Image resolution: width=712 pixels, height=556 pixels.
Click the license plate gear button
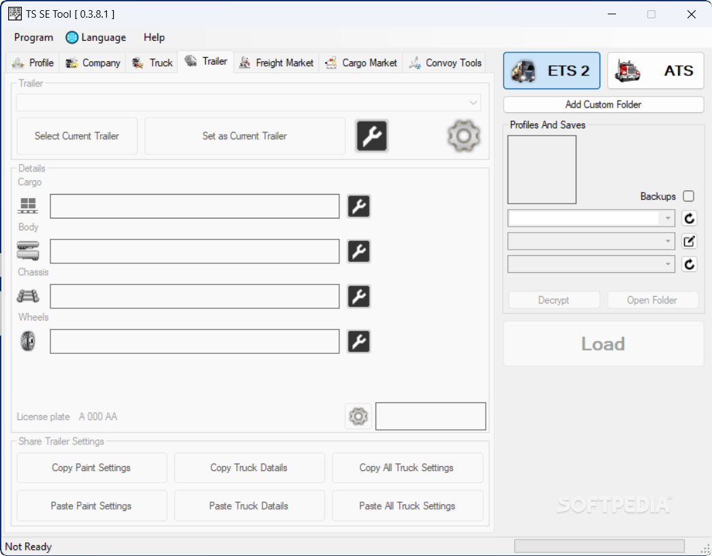coord(358,416)
